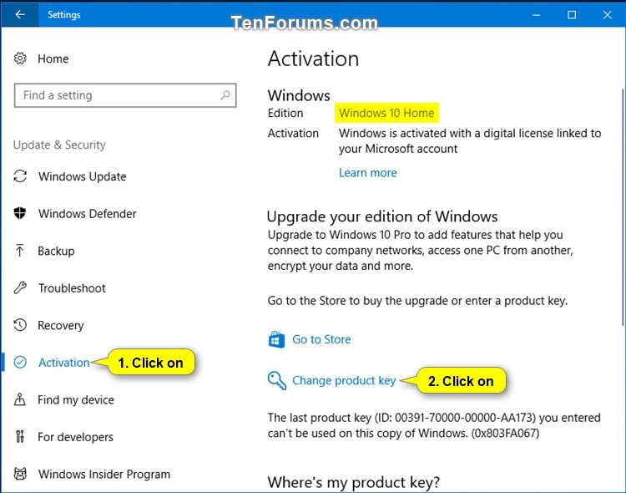
Task: Go to the Recovery section
Action: click(61, 326)
